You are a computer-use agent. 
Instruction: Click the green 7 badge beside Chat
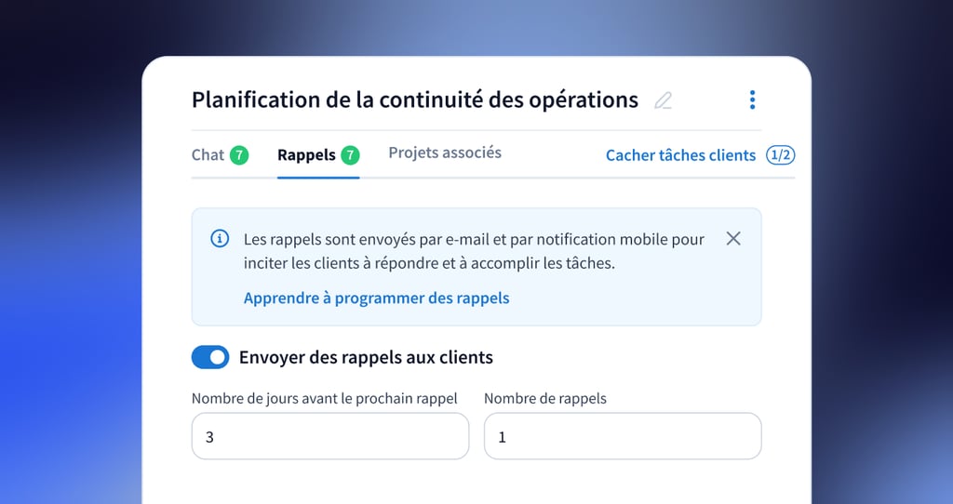[x=239, y=155]
